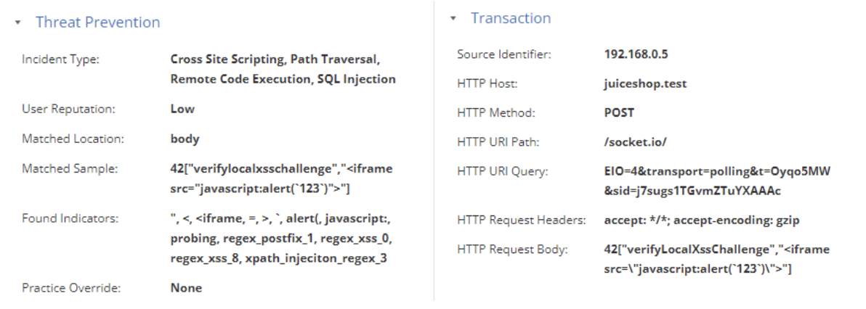This screenshot has width=866, height=309.
Task: Click the User Reputation value Low
Action: coord(182,109)
